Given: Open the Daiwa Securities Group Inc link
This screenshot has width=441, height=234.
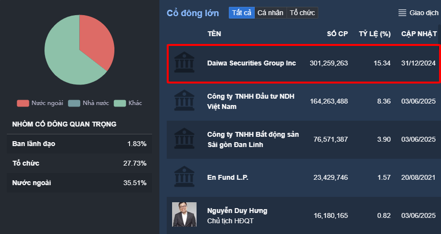Looking at the screenshot, I should pos(251,63).
